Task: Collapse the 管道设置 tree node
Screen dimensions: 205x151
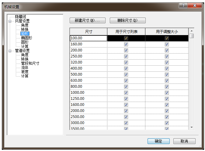Action: pyautogui.click(x=10, y=51)
